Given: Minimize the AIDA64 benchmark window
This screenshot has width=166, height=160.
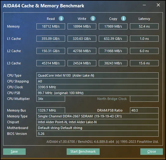Looking at the screenshot, I should (x=144, y=5).
